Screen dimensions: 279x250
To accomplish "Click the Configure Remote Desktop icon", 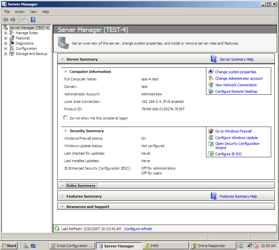I will pos(211,91).
